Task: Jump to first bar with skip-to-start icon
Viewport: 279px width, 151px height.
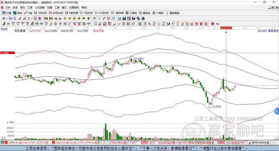Action: 46,19
